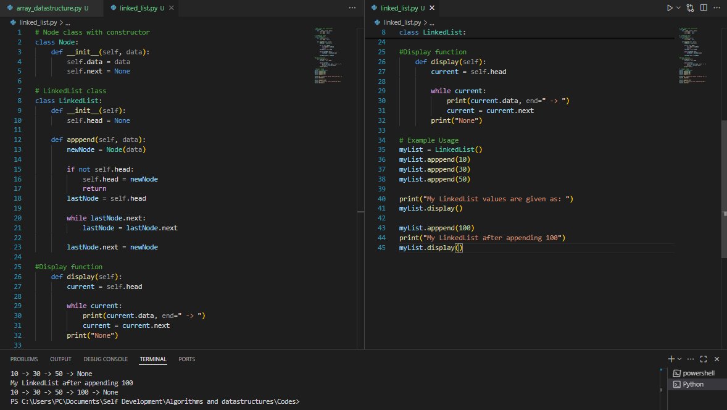Image resolution: width=727 pixels, height=410 pixels.
Task: Click the powershell terminal icon
Action: [x=676, y=373]
